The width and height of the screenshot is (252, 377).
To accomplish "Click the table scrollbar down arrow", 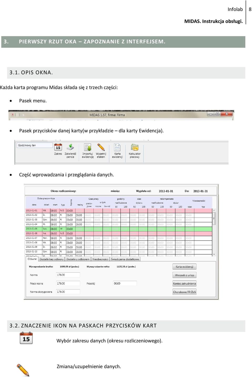I will coord(214,254).
